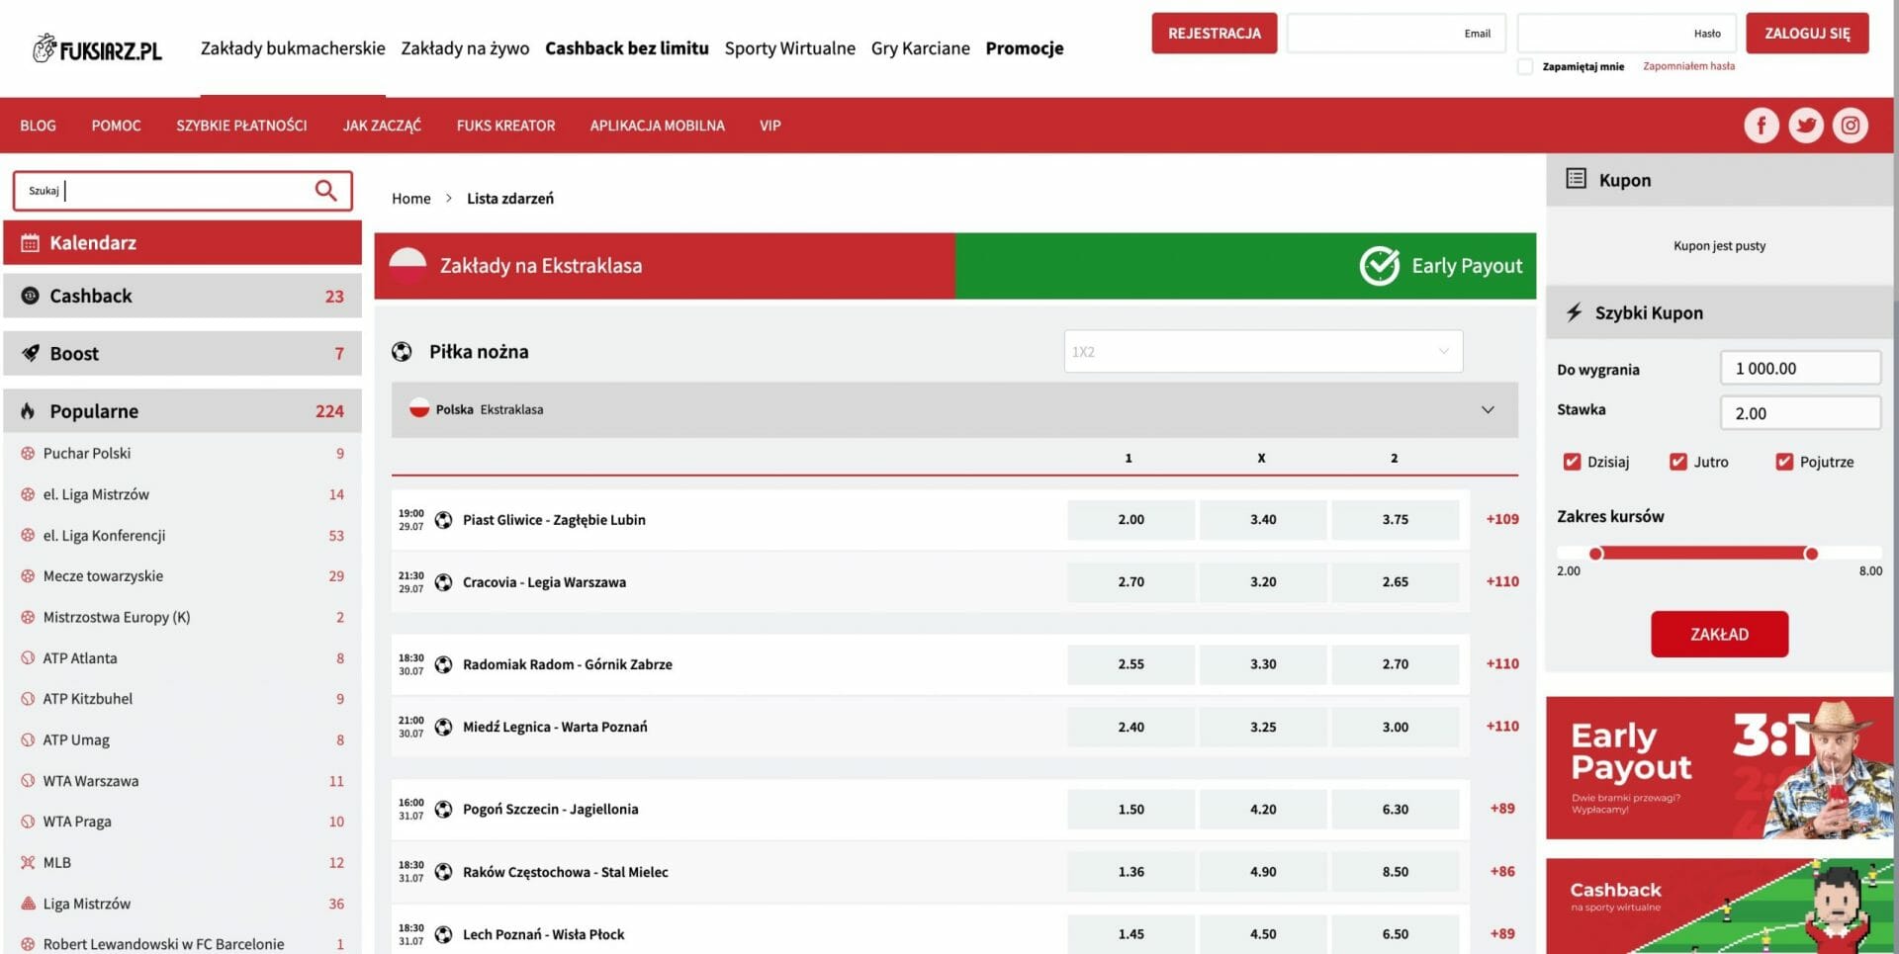Click ball icon for Piast Gliwice match

click(x=444, y=520)
